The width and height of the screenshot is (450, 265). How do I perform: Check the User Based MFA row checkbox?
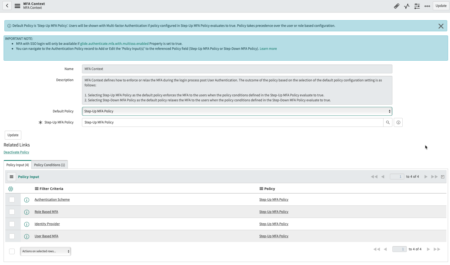12,236
